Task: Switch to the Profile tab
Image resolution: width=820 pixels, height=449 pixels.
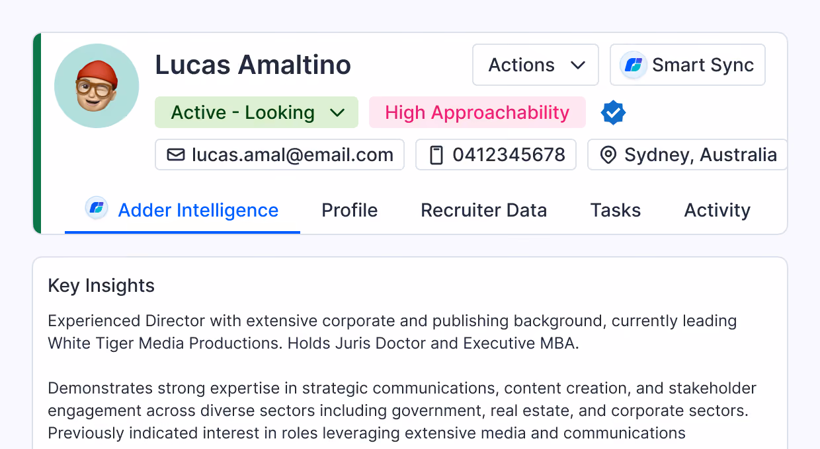Action: tap(350, 210)
